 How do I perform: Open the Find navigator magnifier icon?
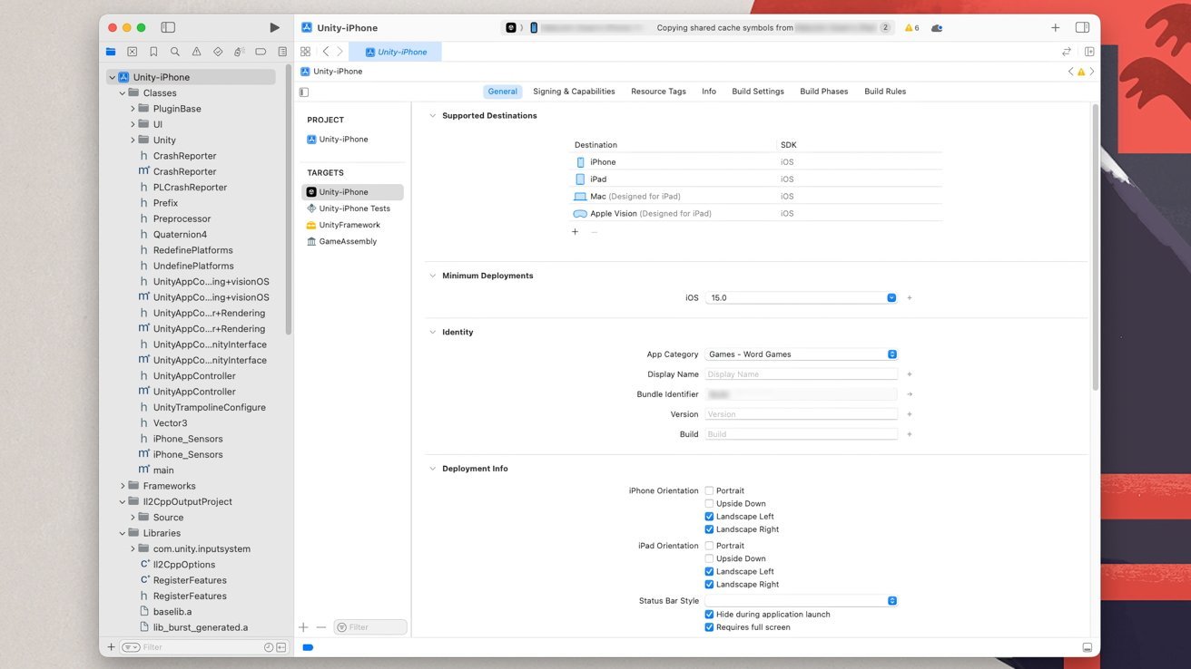click(175, 52)
